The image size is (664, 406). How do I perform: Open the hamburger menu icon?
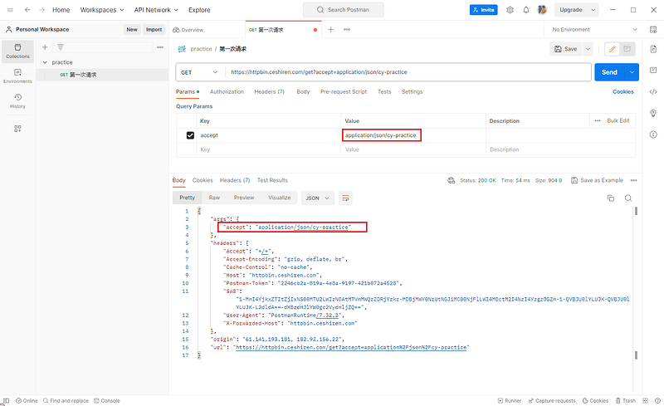pos(10,10)
